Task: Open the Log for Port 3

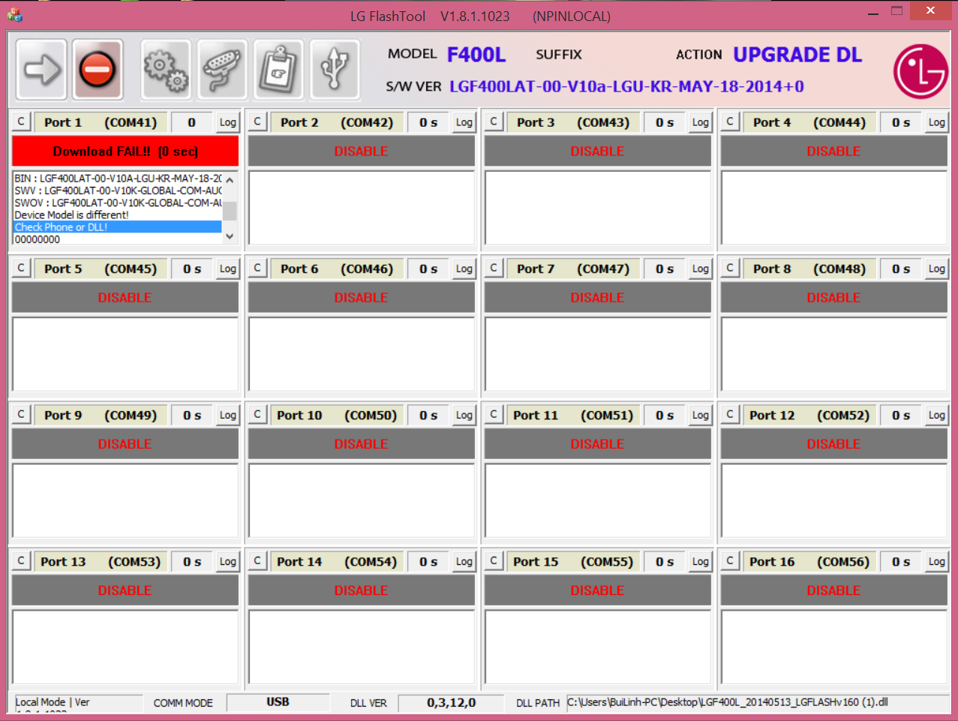Action: (701, 122)
